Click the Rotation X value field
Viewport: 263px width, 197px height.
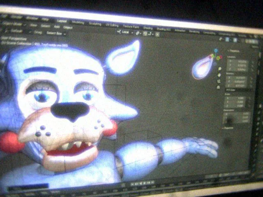(237, 78)
